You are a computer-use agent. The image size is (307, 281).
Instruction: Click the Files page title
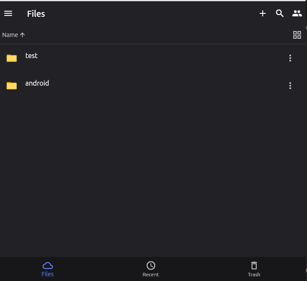pos(36,14)
